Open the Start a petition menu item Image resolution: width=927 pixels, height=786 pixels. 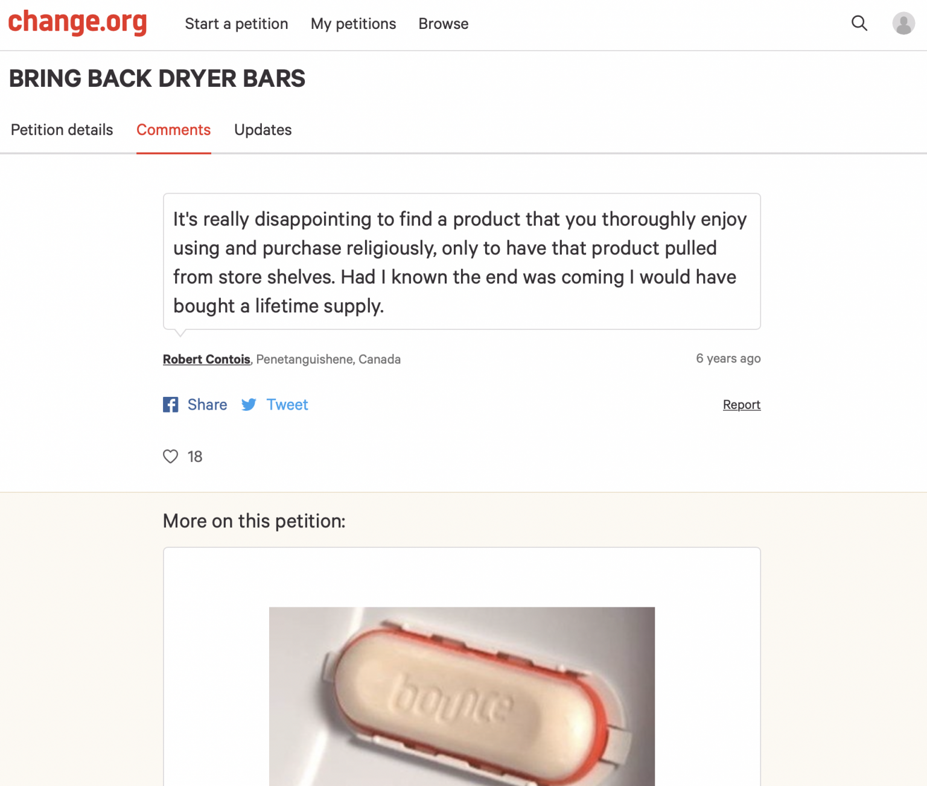tap(236, 24)
